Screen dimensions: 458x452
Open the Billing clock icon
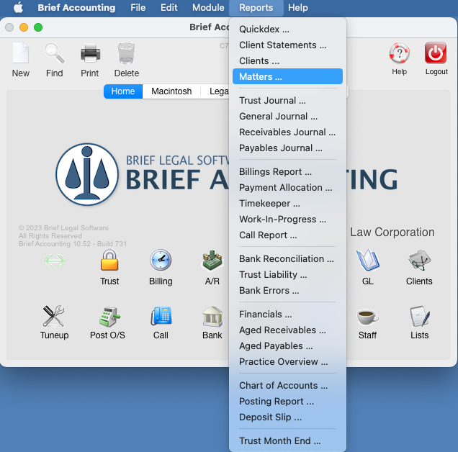click(161, 260)
